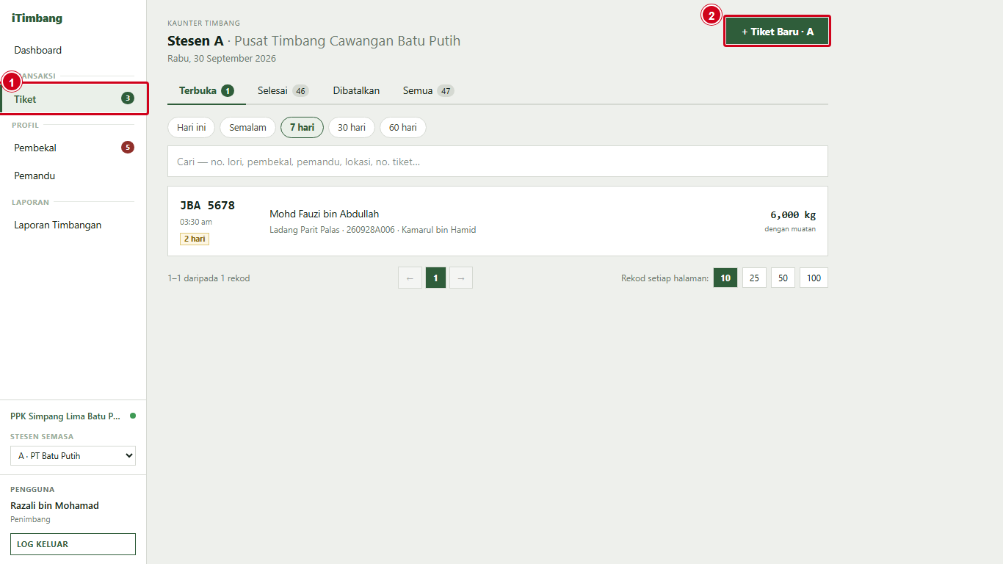Click user name Razali bin Mohamad
The image size is (1003, 564).
coord(54,505)
